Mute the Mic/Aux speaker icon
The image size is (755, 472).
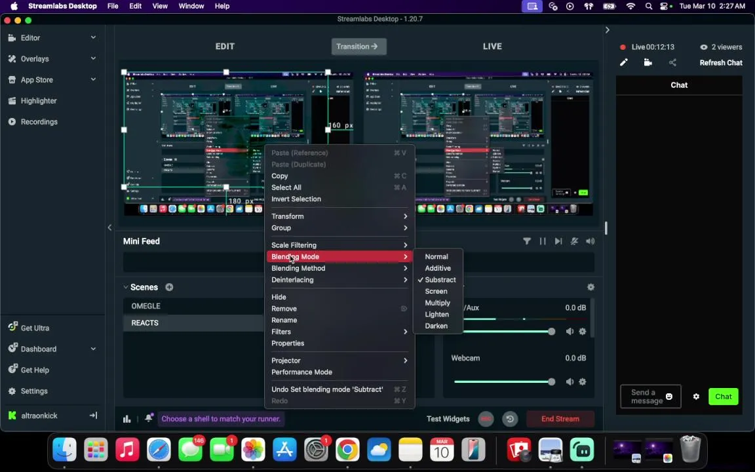570,331
